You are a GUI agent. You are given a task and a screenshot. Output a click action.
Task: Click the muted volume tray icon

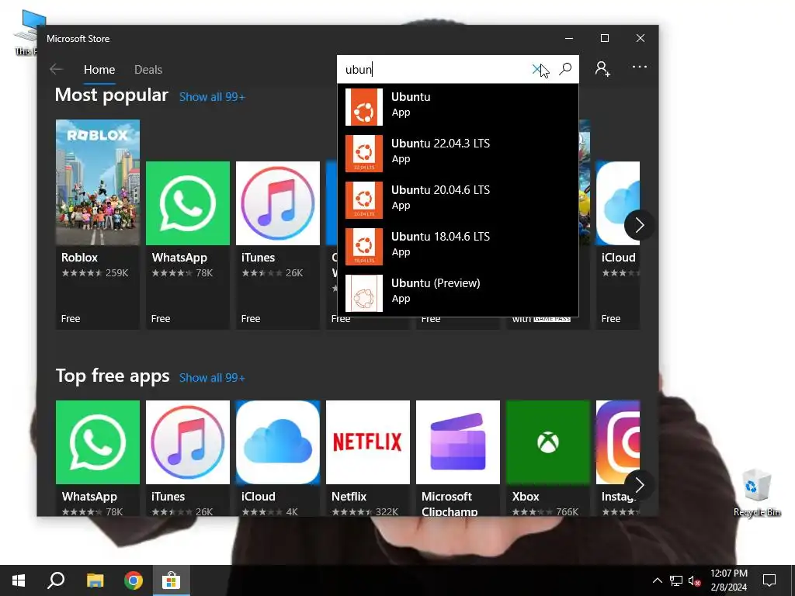(x=694, y=580)
